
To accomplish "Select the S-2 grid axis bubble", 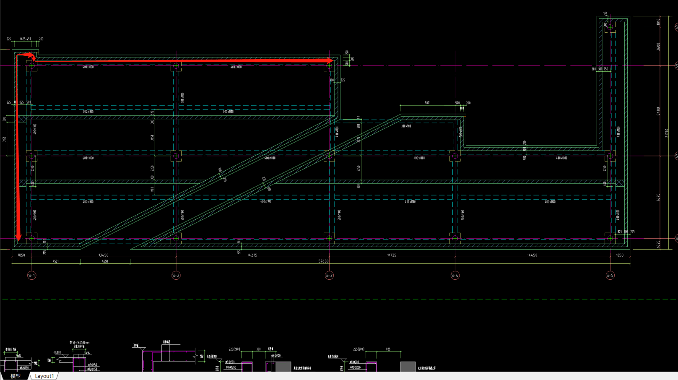I will [x=176, y=276].
